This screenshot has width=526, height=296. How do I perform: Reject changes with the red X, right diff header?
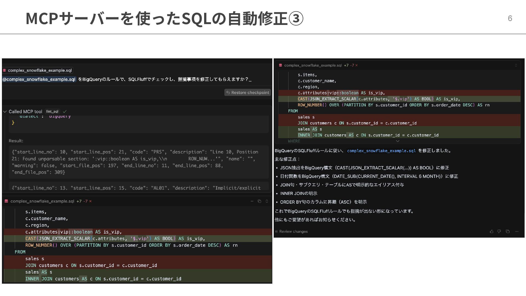356,65
